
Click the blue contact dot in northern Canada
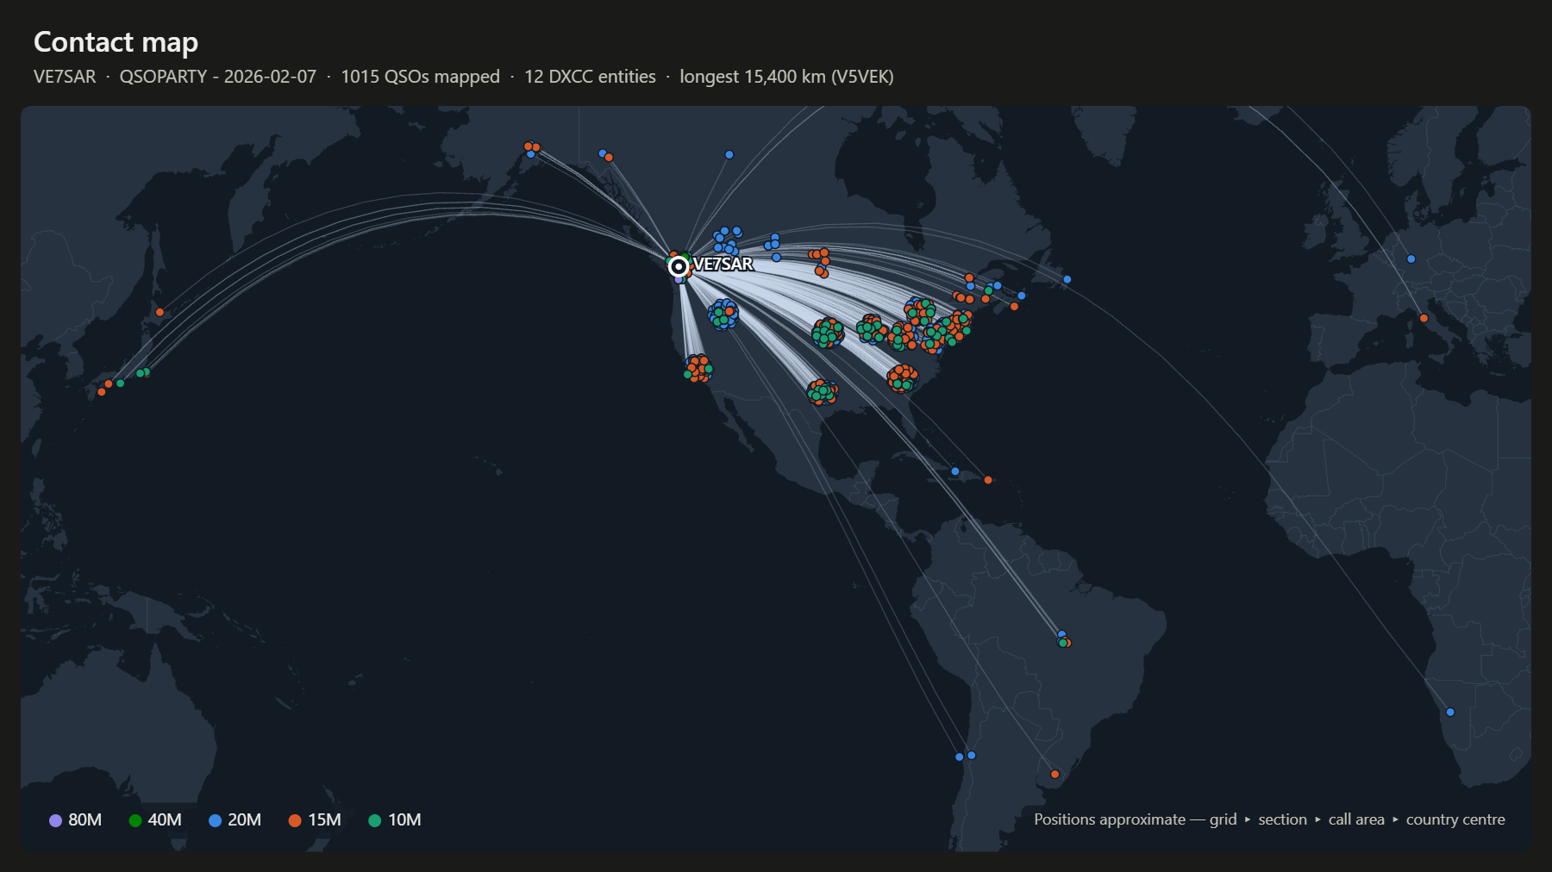729,154
